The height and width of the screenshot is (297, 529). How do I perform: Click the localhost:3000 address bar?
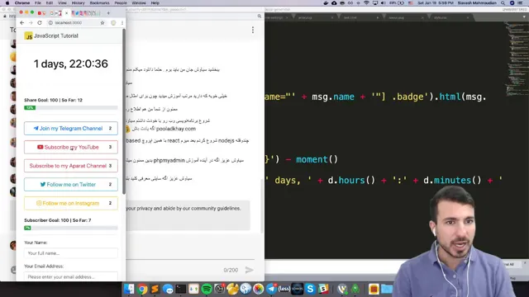pyautogui.click(x=76, y=22)
